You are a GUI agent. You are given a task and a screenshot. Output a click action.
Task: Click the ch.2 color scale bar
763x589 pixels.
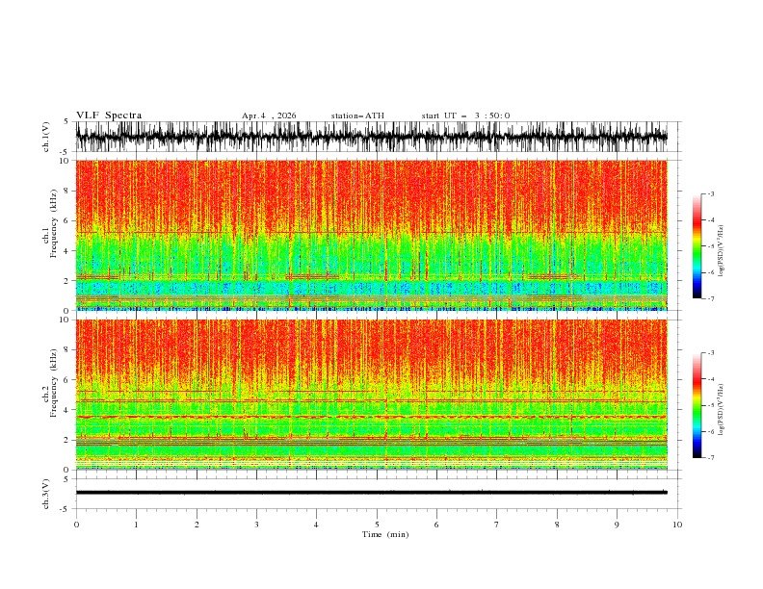coord(697,405)
